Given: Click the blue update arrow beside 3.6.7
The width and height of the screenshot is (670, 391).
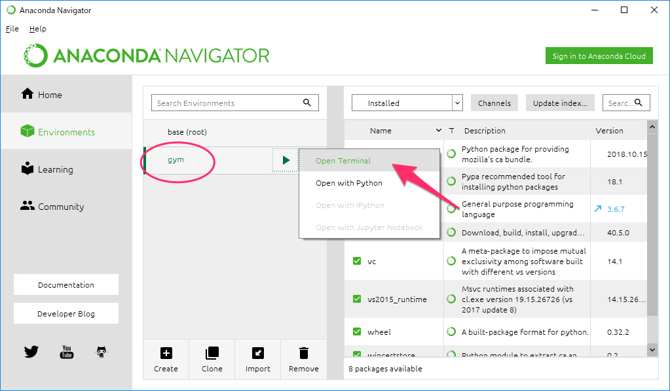Looking at the screenshot, I should [x=598, y=209].
